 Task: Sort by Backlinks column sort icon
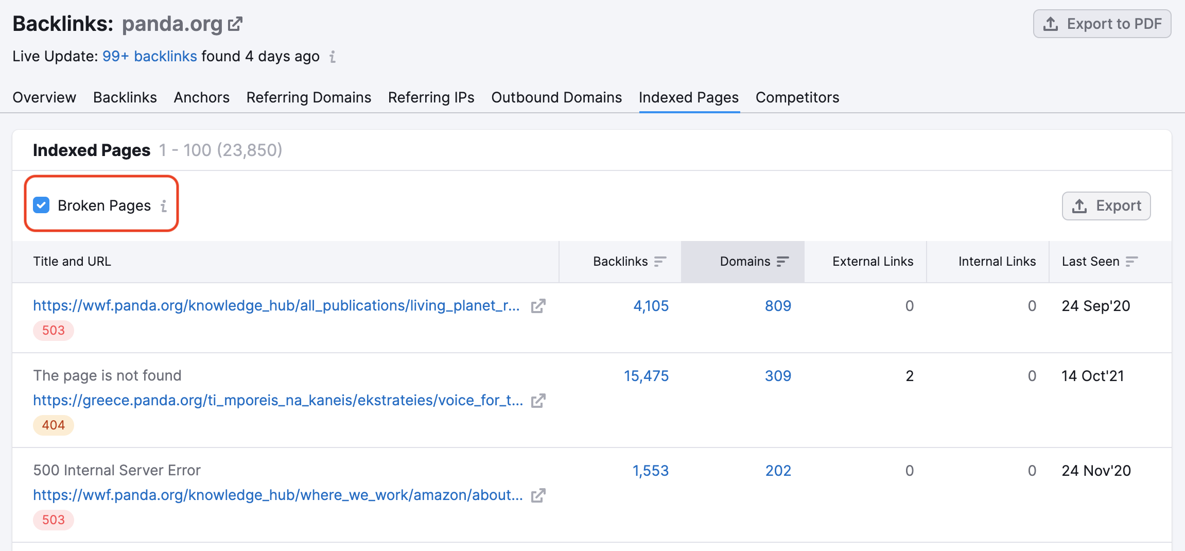pyautogui.click(x=660, y=262)
